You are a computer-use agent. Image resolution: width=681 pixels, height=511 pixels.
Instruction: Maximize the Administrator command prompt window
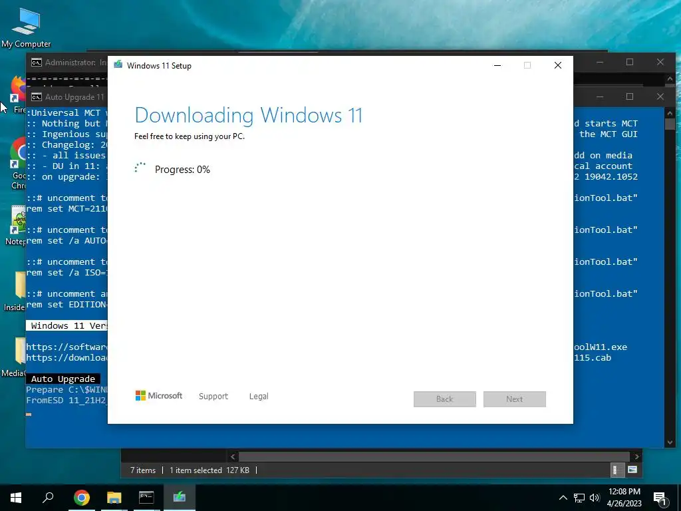[630, 62]
